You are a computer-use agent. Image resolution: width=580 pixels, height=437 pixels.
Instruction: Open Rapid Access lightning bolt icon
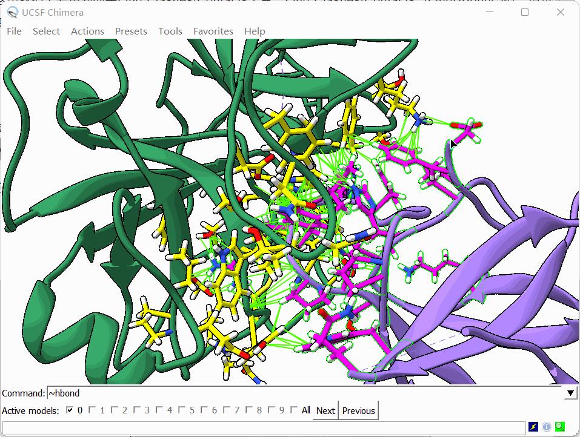[533, 427]
